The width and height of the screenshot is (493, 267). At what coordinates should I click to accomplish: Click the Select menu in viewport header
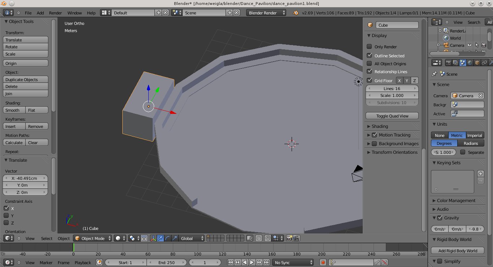tap(46, 238)
